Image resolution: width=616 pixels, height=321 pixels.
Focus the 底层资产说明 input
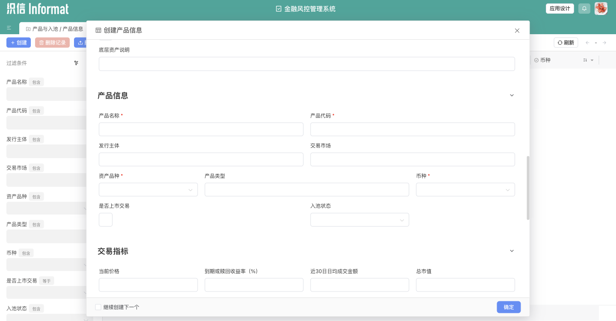tap(307, 64)
